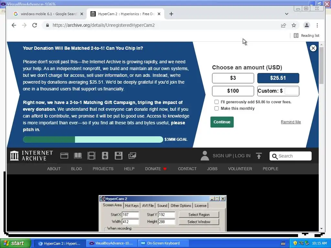Open the BLOG nav item
331x248 pixels.
coord(76,169)
